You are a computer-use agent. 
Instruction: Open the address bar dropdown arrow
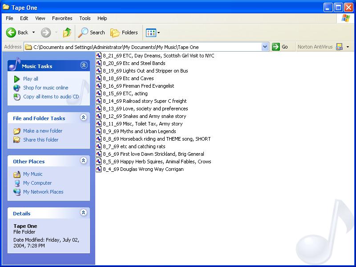(265, 47)
